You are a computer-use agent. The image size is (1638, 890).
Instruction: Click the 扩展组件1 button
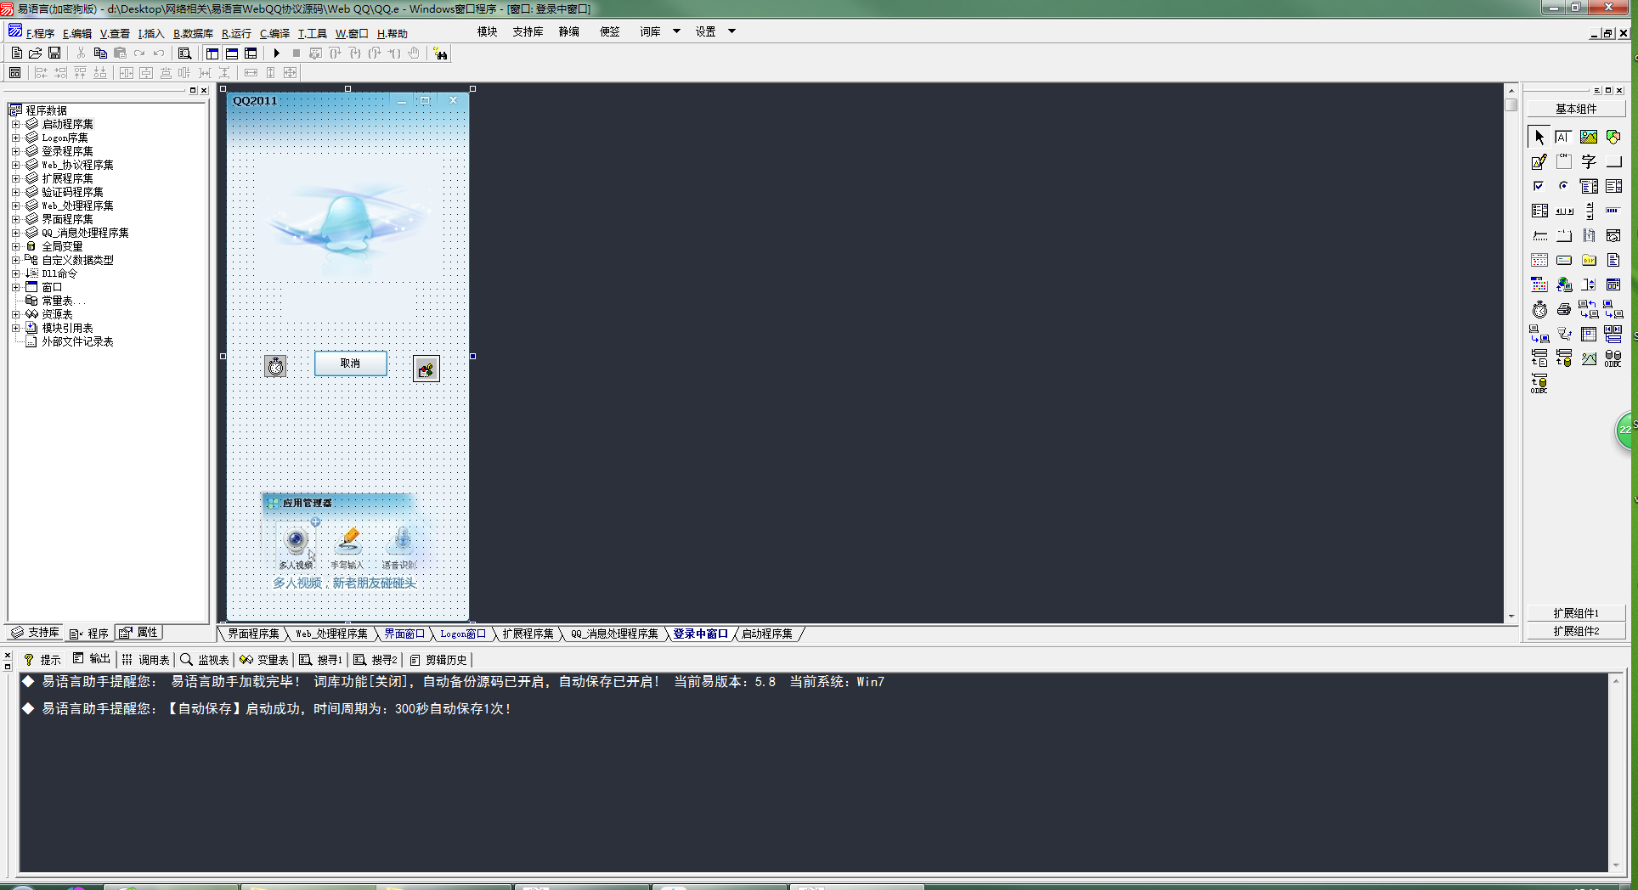tap(1576, 613)
